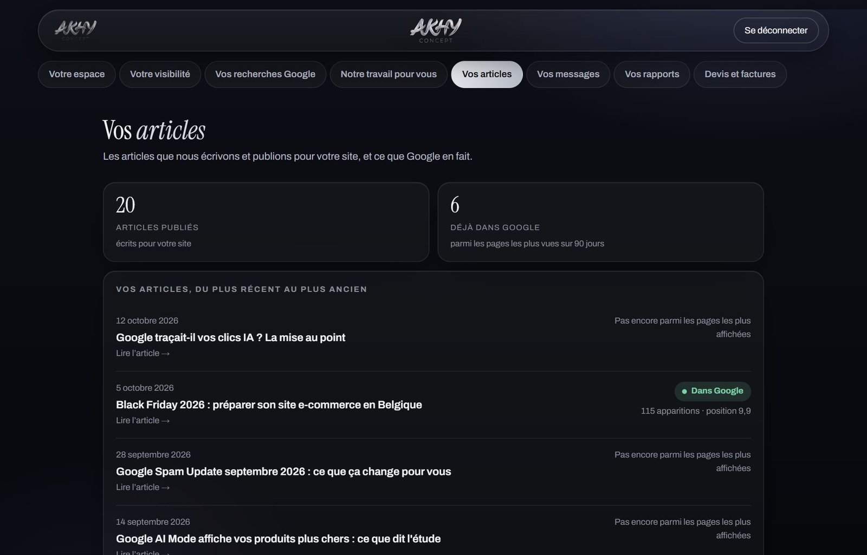Click the 5 octobre 2026 date

click(x=145, y=388)
